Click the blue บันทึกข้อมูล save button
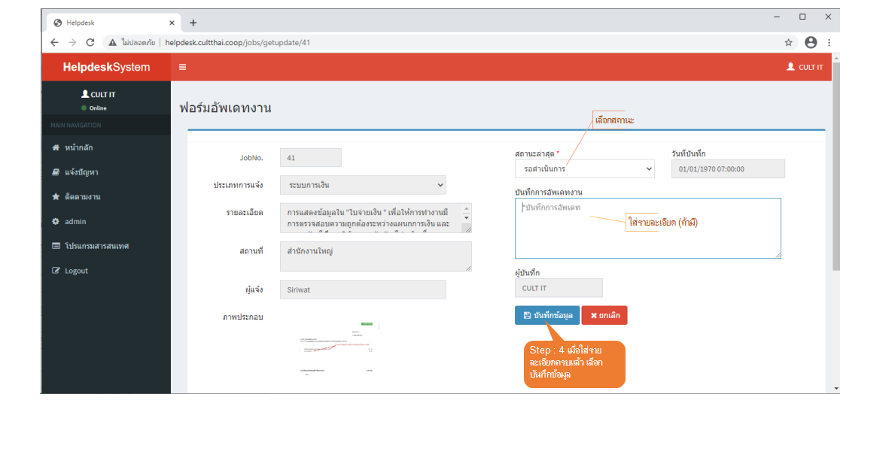 pos(547,315)
